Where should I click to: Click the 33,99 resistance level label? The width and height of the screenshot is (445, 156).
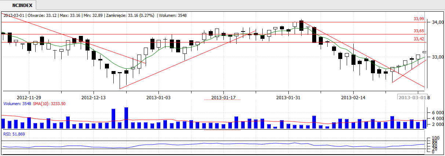click(x=419, y=19)
